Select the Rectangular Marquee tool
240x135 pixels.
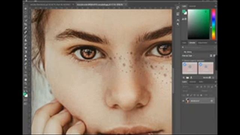25,13
